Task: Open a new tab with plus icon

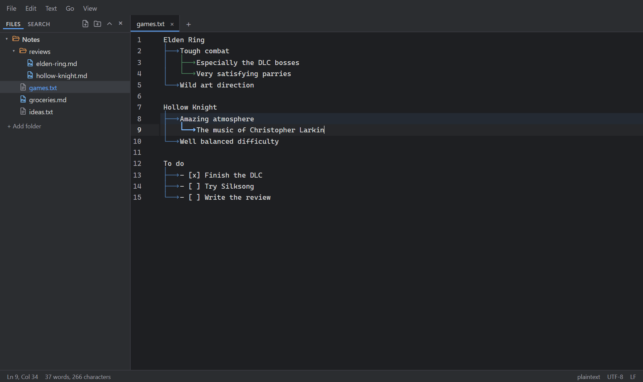Action: (189, 24)
